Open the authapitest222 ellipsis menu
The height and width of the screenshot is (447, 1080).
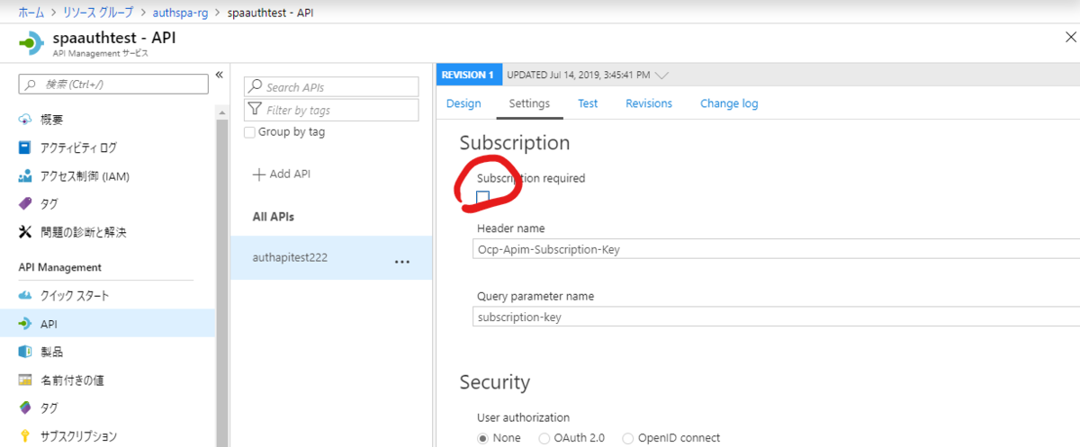pos(402,261)
